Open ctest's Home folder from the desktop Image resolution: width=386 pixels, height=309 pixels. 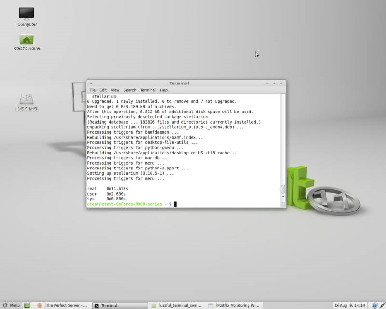click(x=27, y=42)
